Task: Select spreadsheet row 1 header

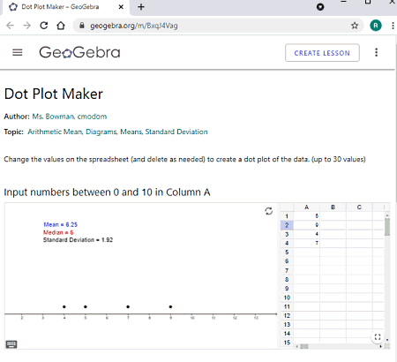Action: 287,216
